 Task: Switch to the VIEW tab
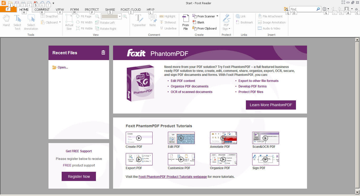point(60,9)
